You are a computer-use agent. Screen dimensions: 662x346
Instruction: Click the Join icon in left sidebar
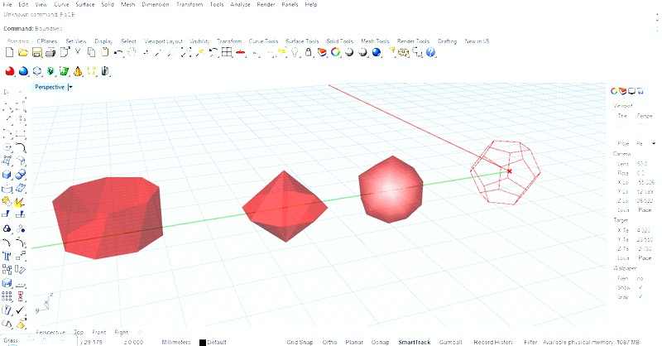coord(7,202)
